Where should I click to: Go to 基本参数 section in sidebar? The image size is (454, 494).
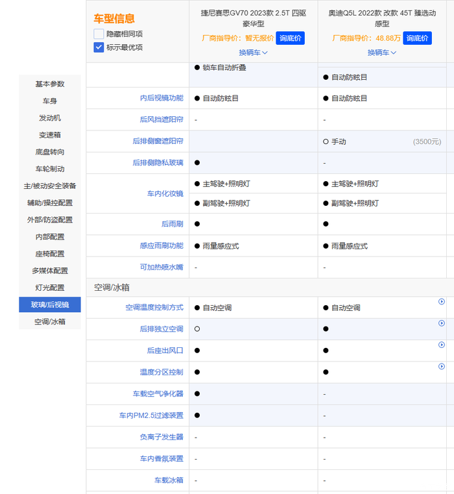[50, 84]
